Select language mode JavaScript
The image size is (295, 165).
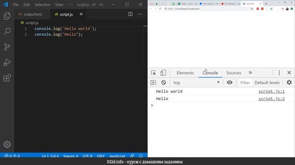pos(117,156)
